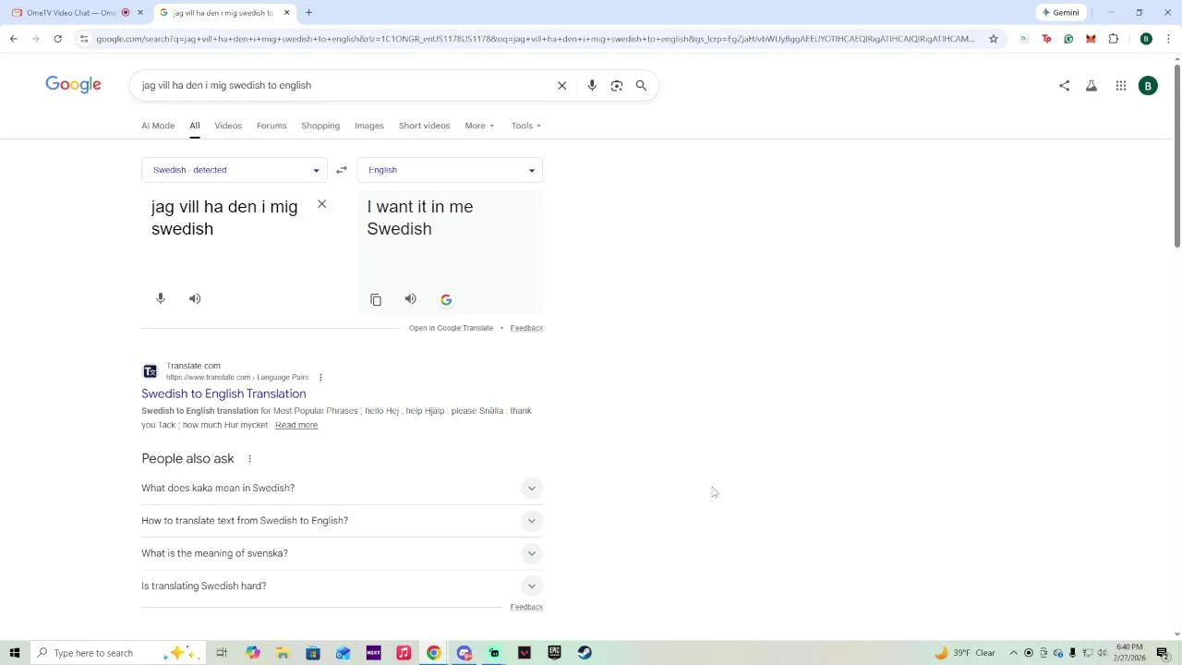Send Feedback on People also ask
The height and width of the screenshot is (665, 1182).
[x=526, y=607]
